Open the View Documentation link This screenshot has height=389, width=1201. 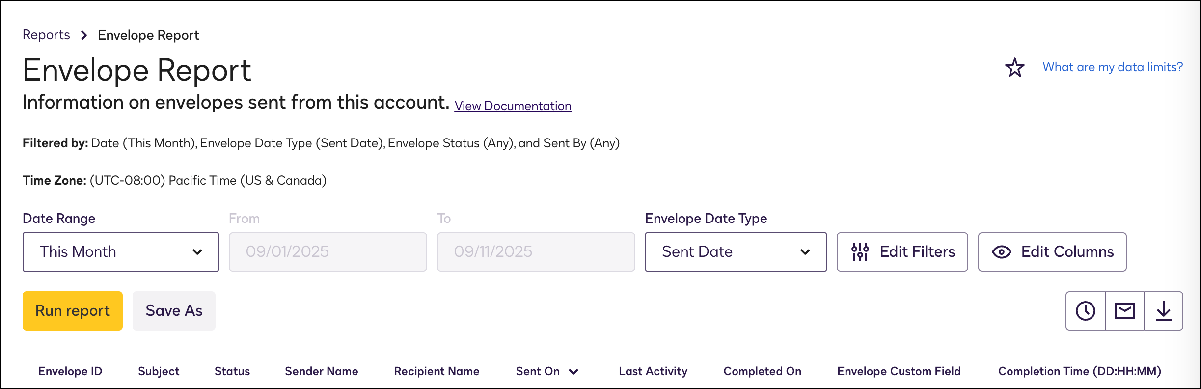[513, 106]
